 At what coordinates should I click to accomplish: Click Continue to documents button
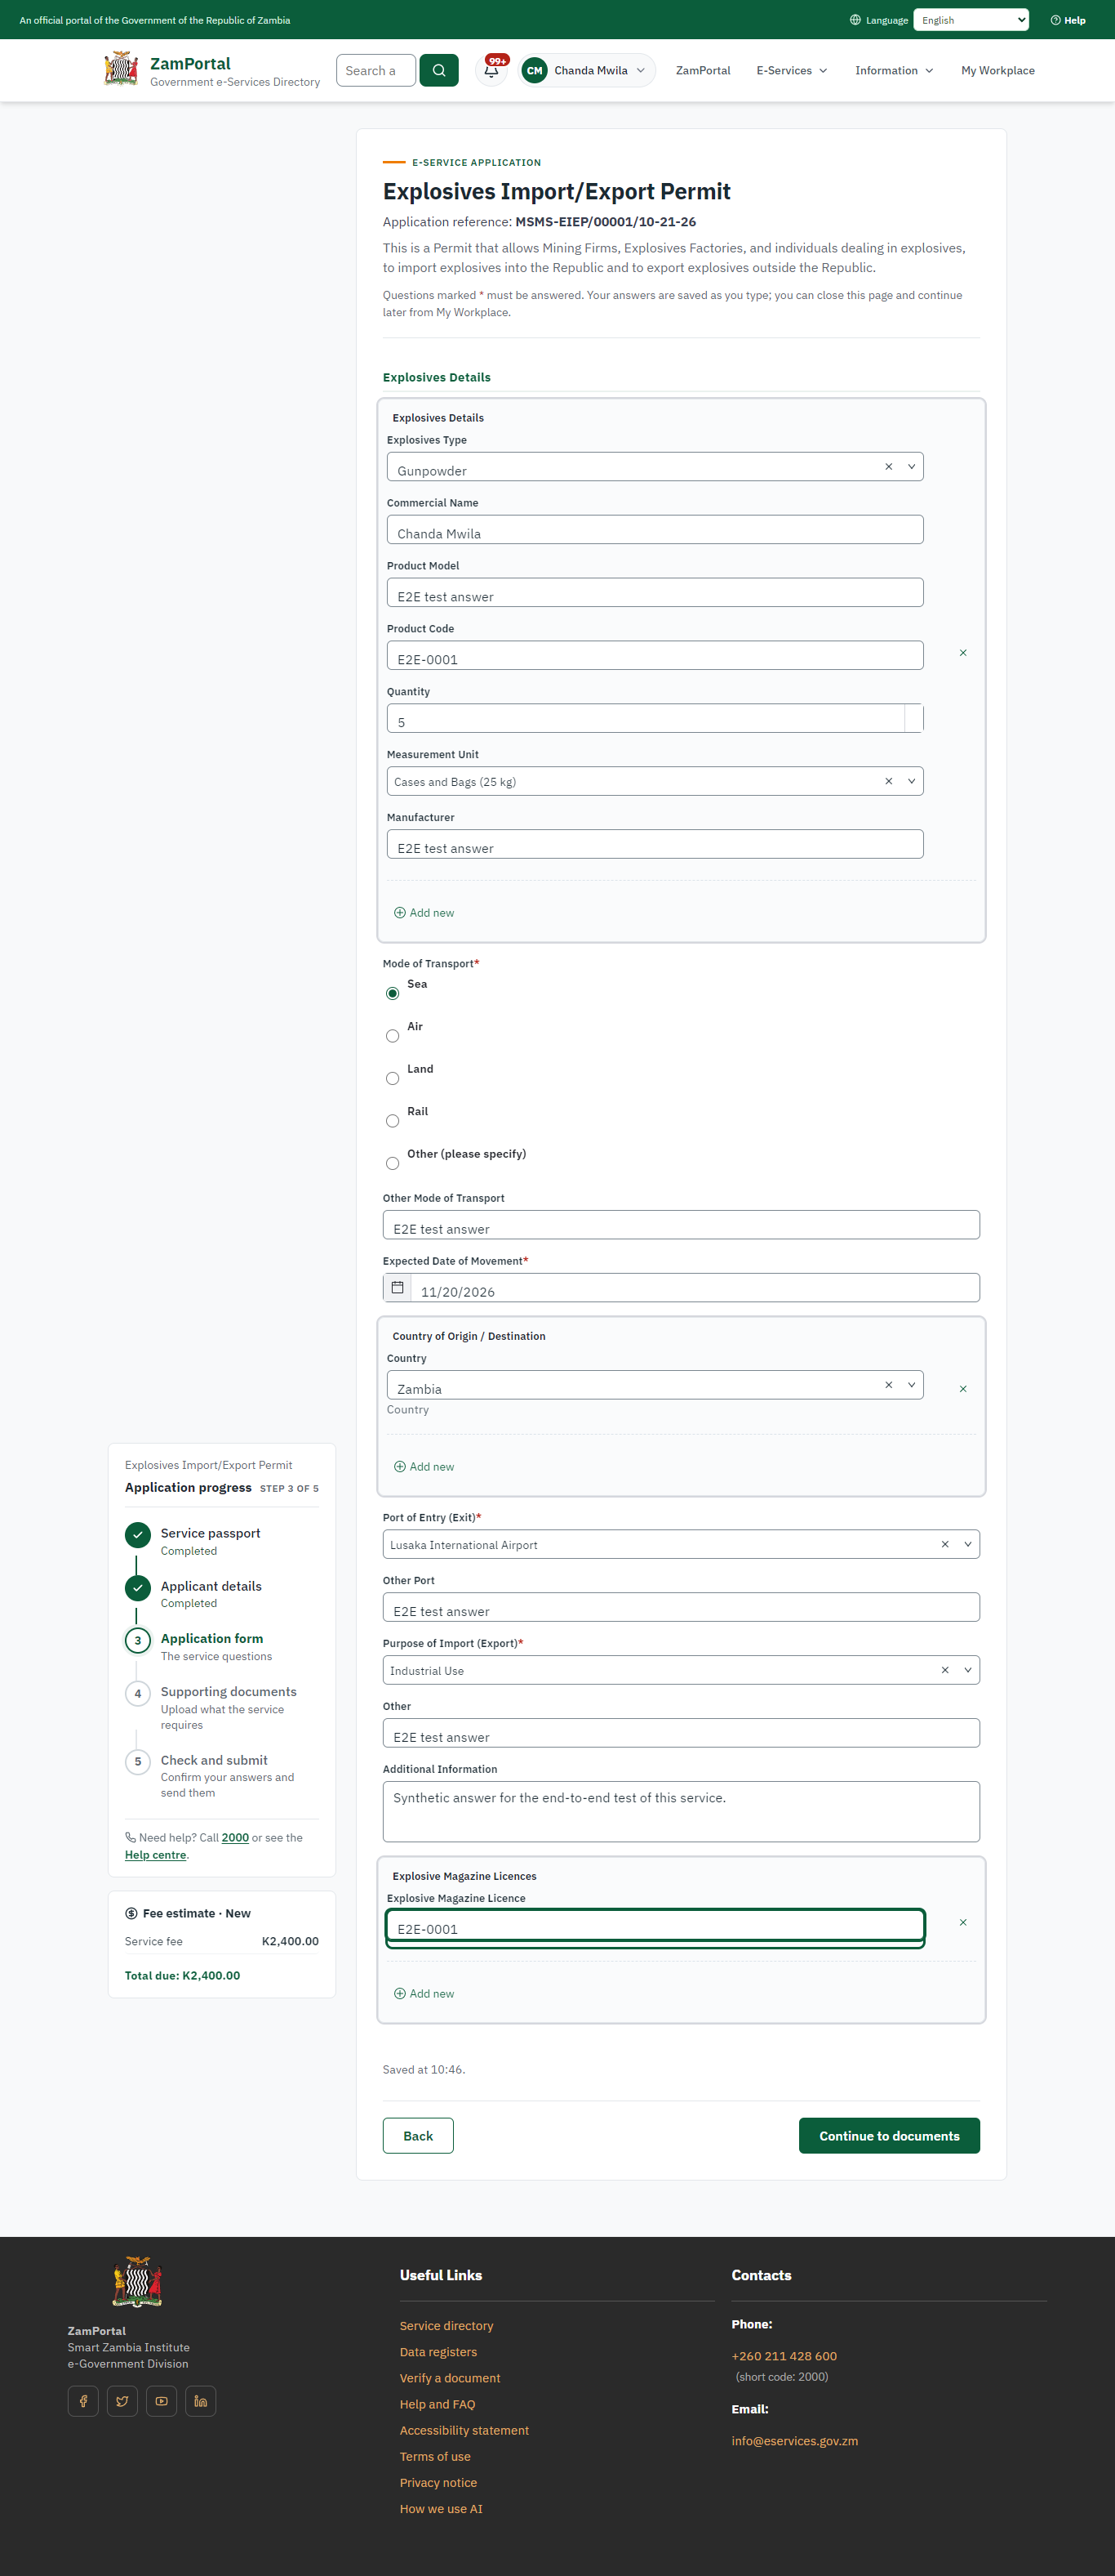[889, 2135]
